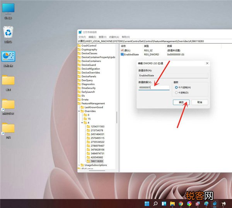Click the registry path address bar
232x208 pixels.
155,41
